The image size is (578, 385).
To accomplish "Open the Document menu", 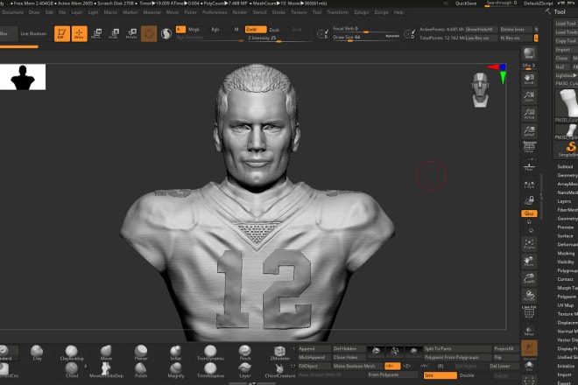I will pos(12,12).
